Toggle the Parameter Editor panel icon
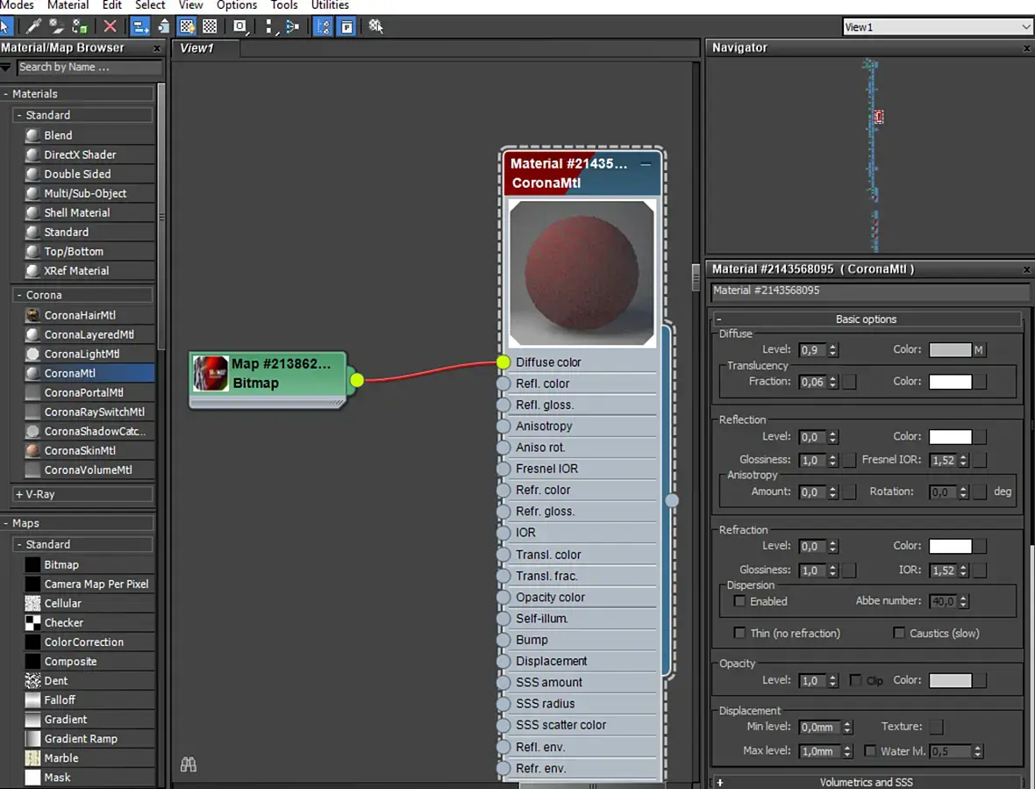The height and width of the screenshot is (789, 1035). pos(347,26)
